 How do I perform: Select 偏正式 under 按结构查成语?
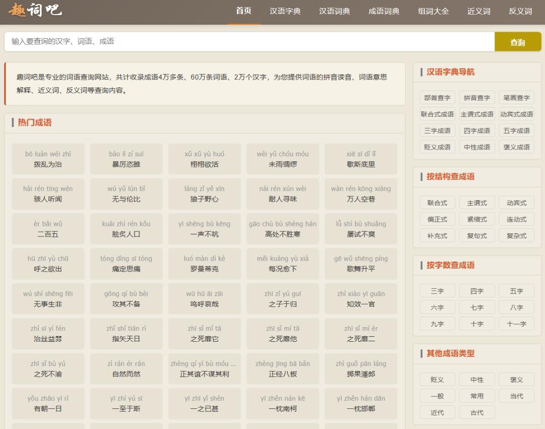point(437,219)
